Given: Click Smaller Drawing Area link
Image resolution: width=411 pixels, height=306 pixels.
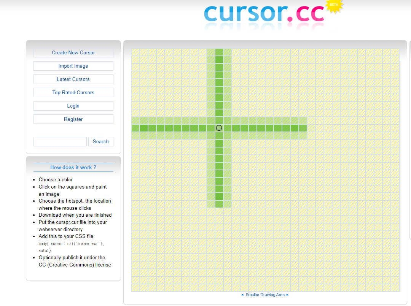Looking at the screenshot, I should point(265,295).
